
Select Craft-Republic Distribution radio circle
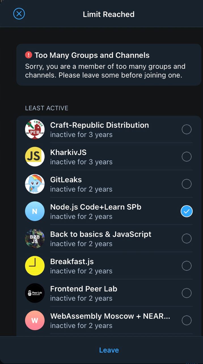click(x=187, y=129)
